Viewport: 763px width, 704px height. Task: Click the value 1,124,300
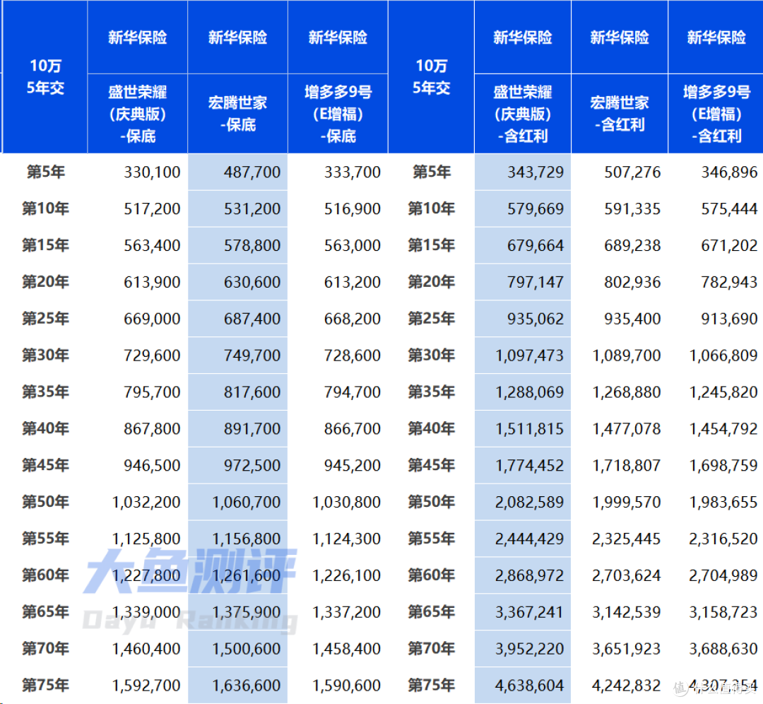[346, 539]
